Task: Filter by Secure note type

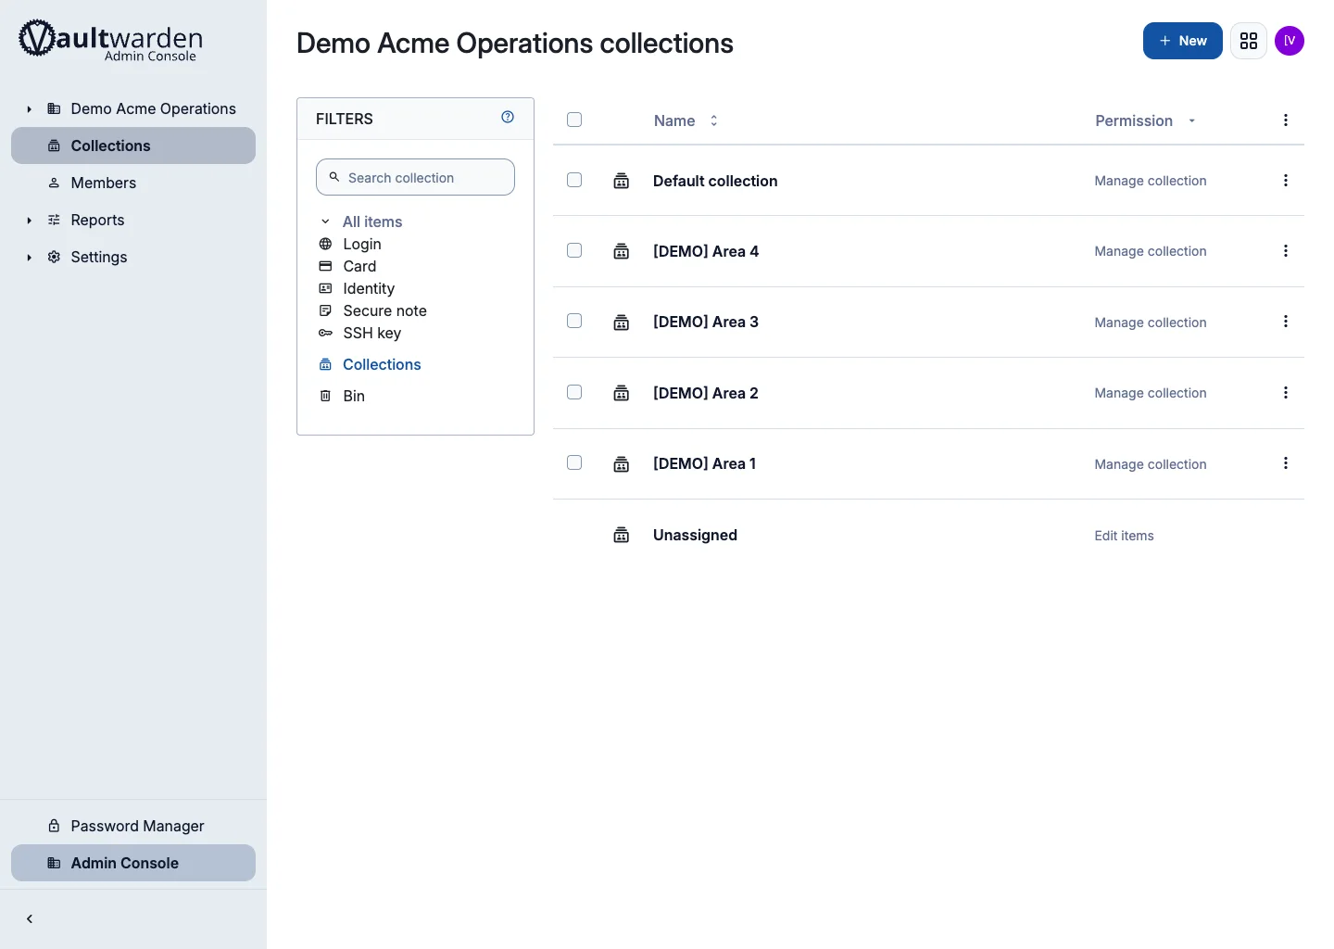Action: click(x=384, y=310)
